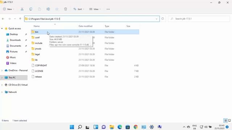232x130 pixels.
Task: Refresh the jdk-17.0.1 folder view
Action: (163, 19)
